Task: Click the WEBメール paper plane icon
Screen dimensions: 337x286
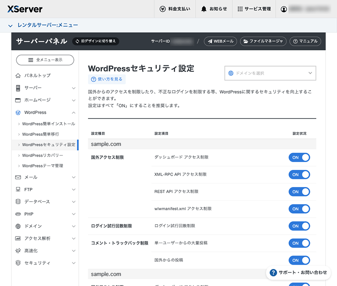Action: point(210,41)
